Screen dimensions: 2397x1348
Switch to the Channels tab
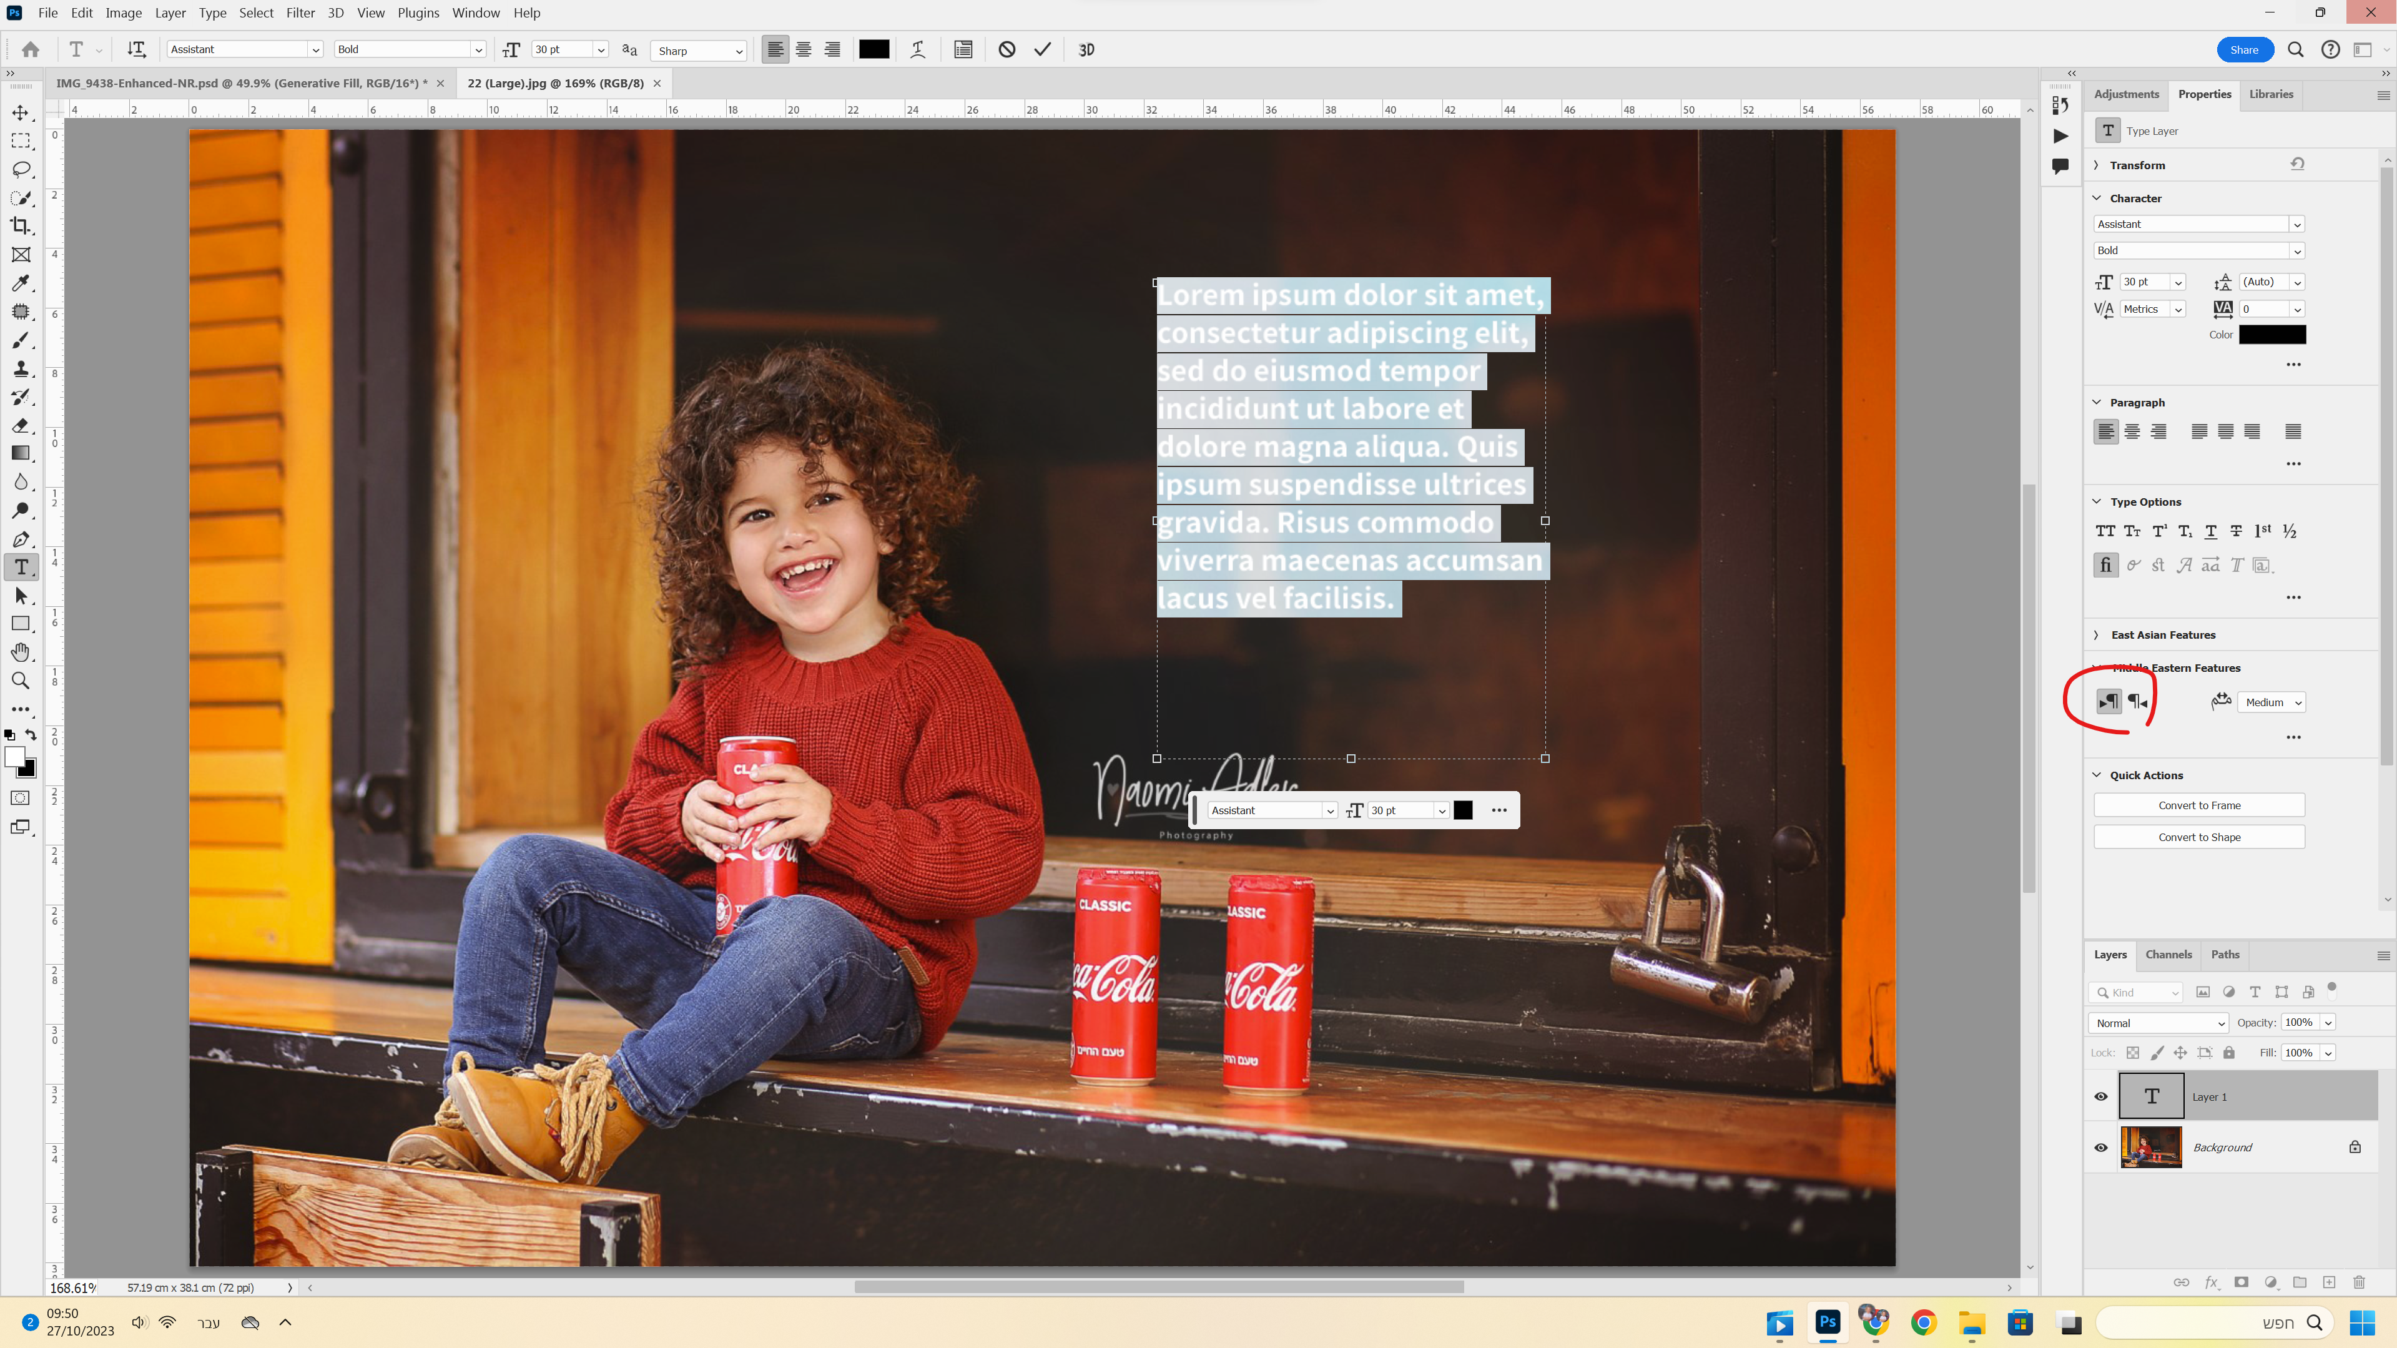(2168, 955)
